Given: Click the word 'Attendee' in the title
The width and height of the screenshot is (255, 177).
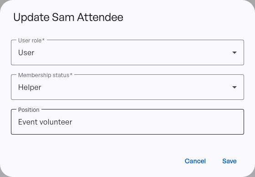Looking at the screenshot, I should click(x=100, y=17).
